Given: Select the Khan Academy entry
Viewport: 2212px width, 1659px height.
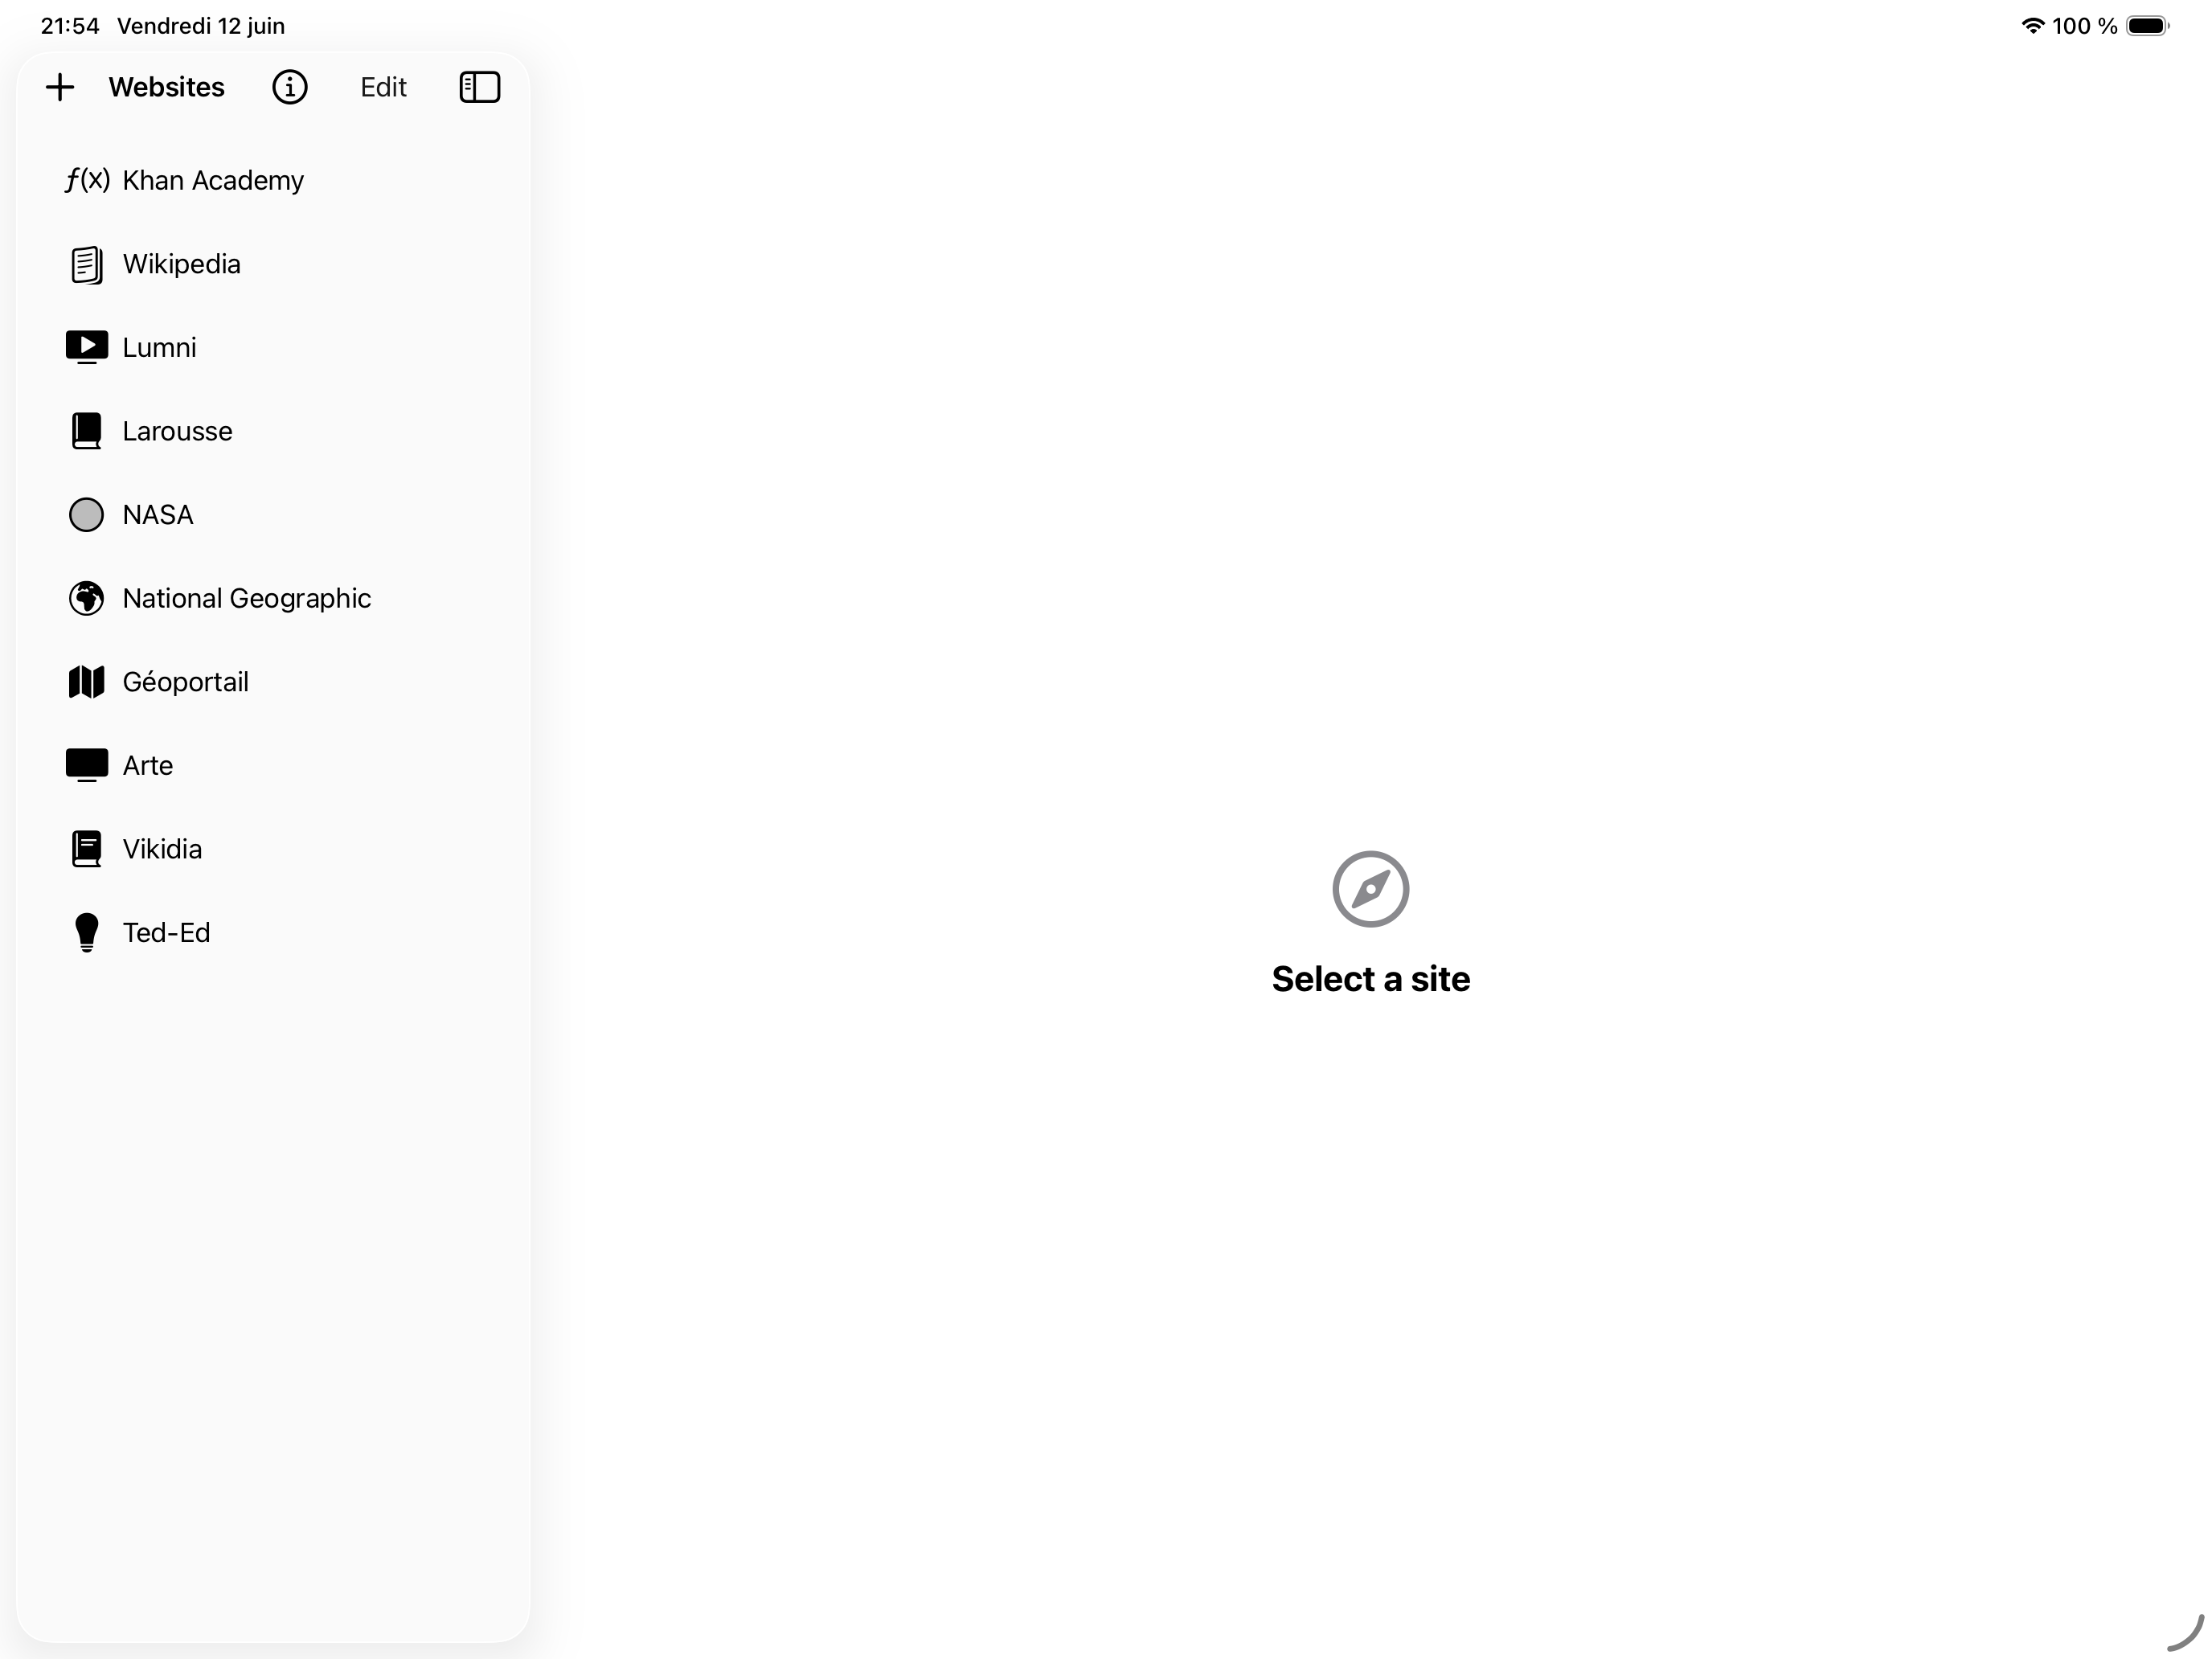Looking at the screenshot, I should (x=272, y=180).
